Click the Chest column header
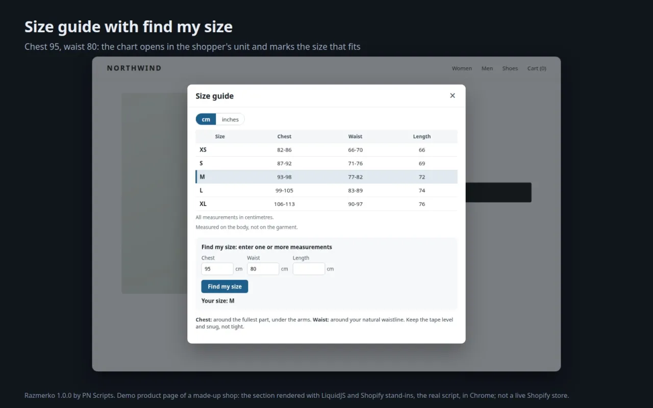Image resolution: width=653 pixels, height=408 pixels. pos(284,137)
